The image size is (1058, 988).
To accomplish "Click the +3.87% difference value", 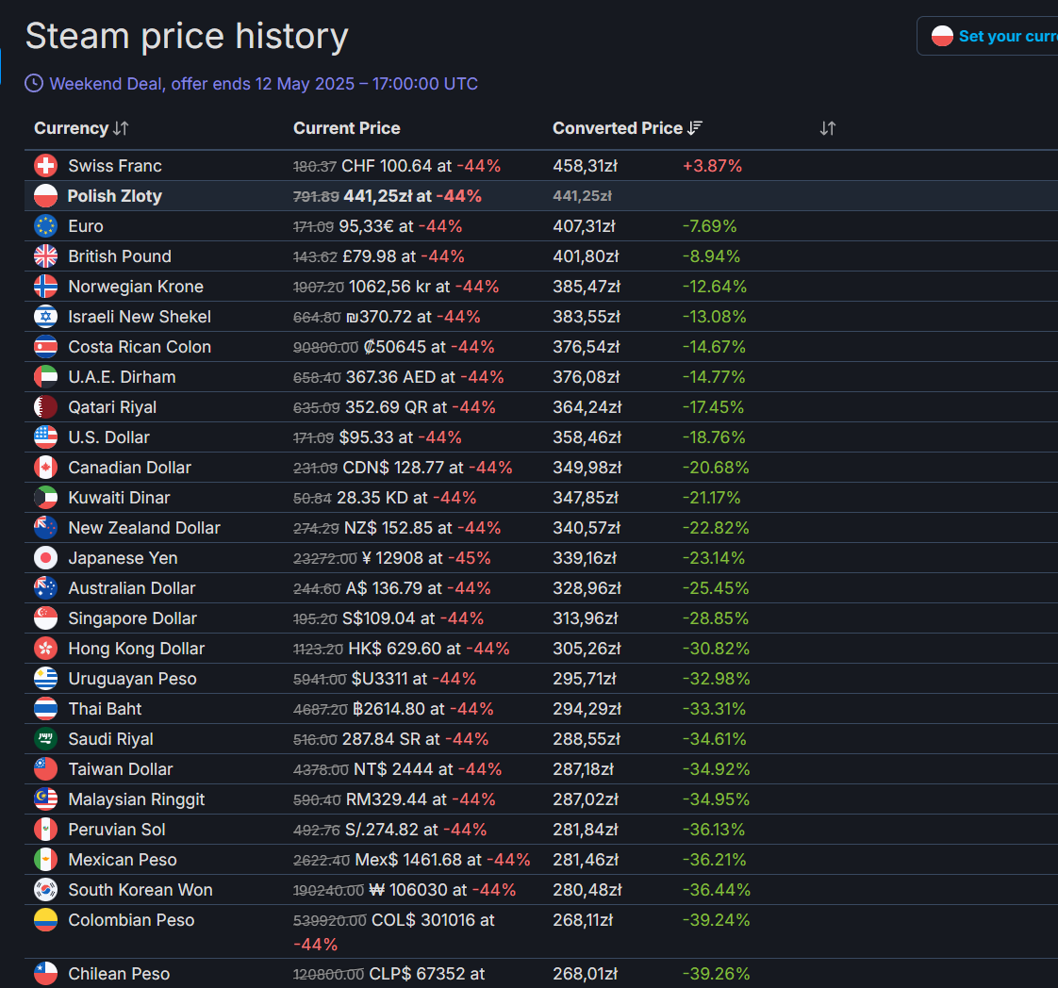I will 713,166.
